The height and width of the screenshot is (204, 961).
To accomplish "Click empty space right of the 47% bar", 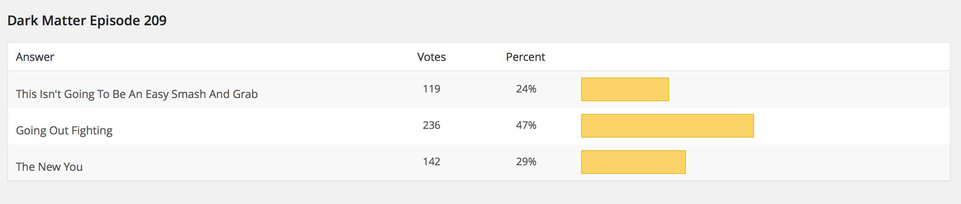I will 852,126.
